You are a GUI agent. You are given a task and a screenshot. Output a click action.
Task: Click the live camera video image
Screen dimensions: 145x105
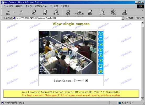(68, 53)
